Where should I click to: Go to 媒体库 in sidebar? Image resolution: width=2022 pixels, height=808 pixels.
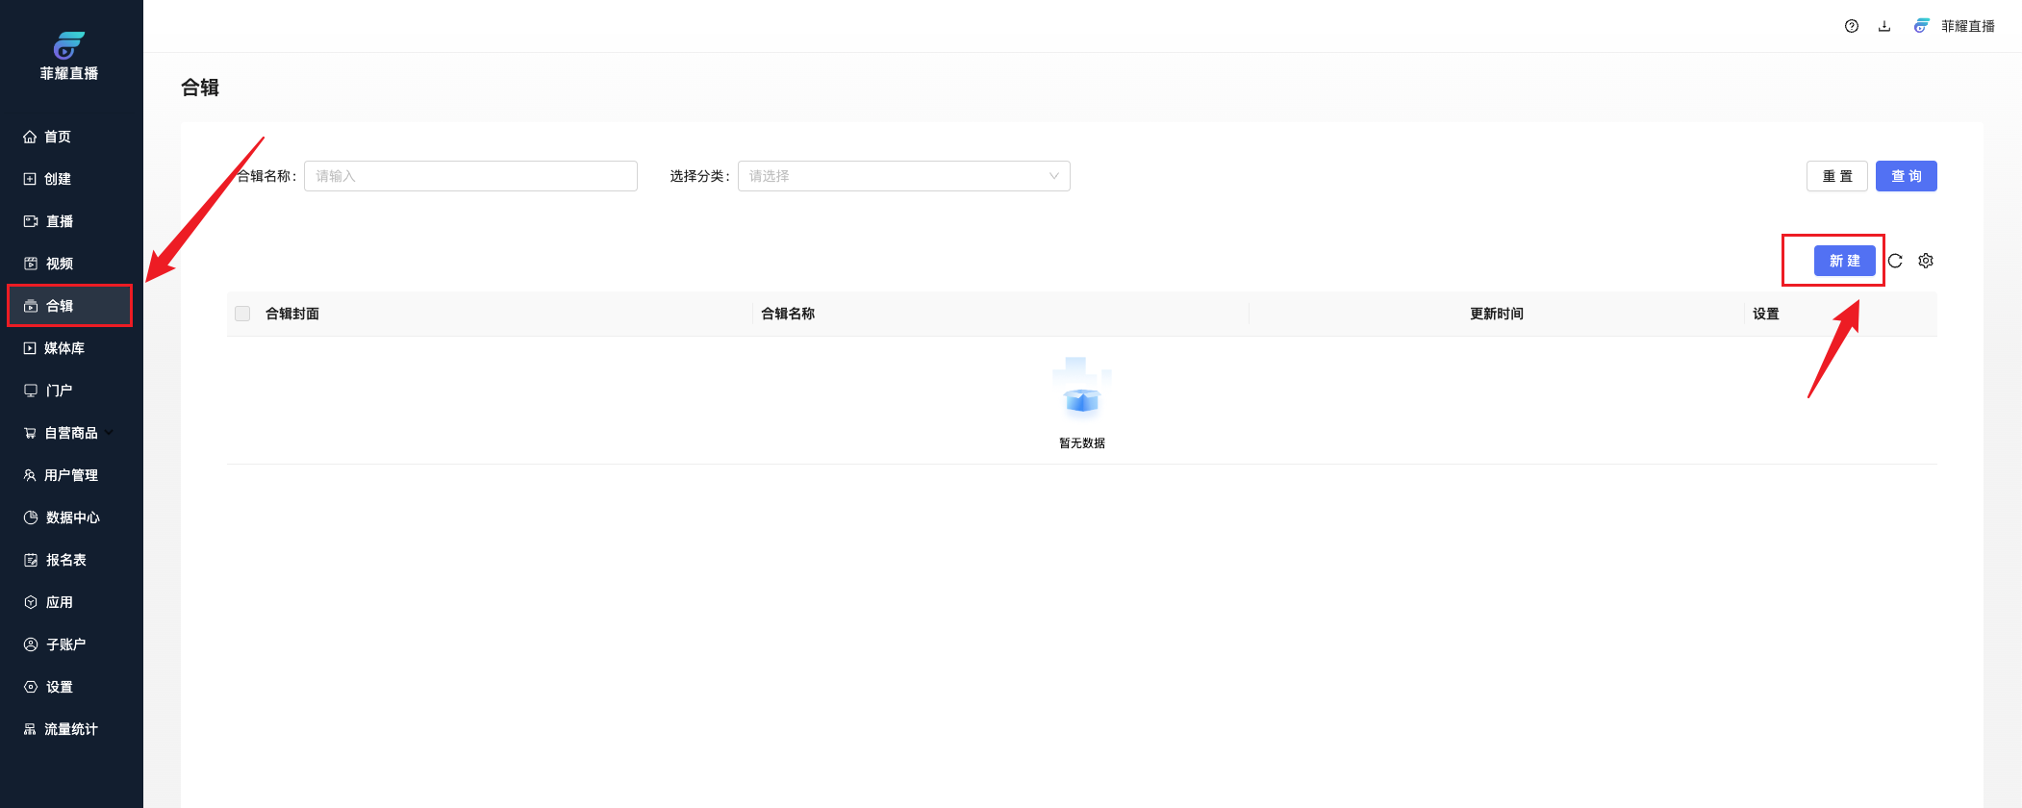click(63, 348)
